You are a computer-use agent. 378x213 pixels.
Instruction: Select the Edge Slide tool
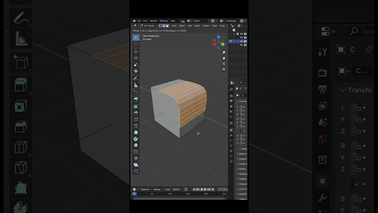(x=136, y=152)
